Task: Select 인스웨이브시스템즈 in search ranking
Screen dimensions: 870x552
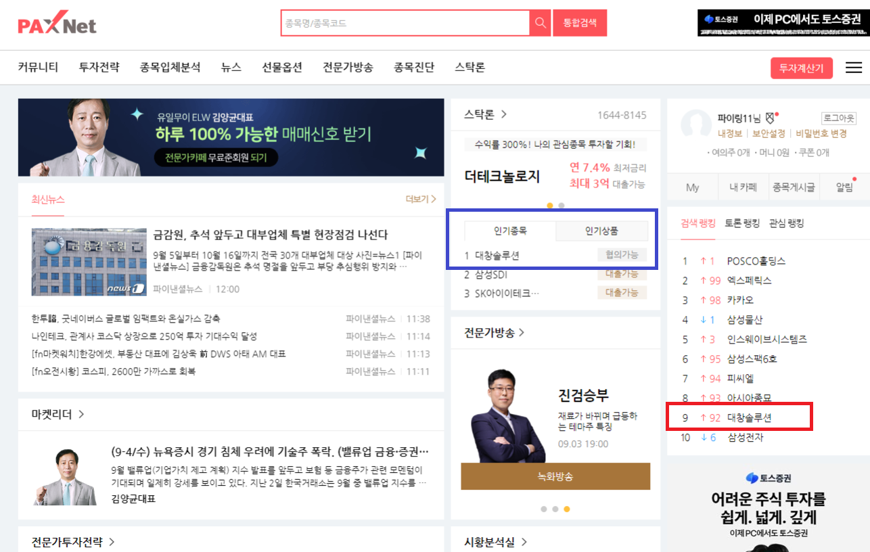Action: 767,339
